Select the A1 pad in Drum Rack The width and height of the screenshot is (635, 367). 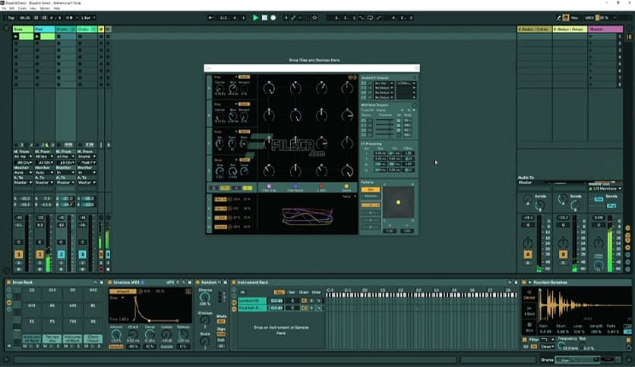click(x=52, y=309)
